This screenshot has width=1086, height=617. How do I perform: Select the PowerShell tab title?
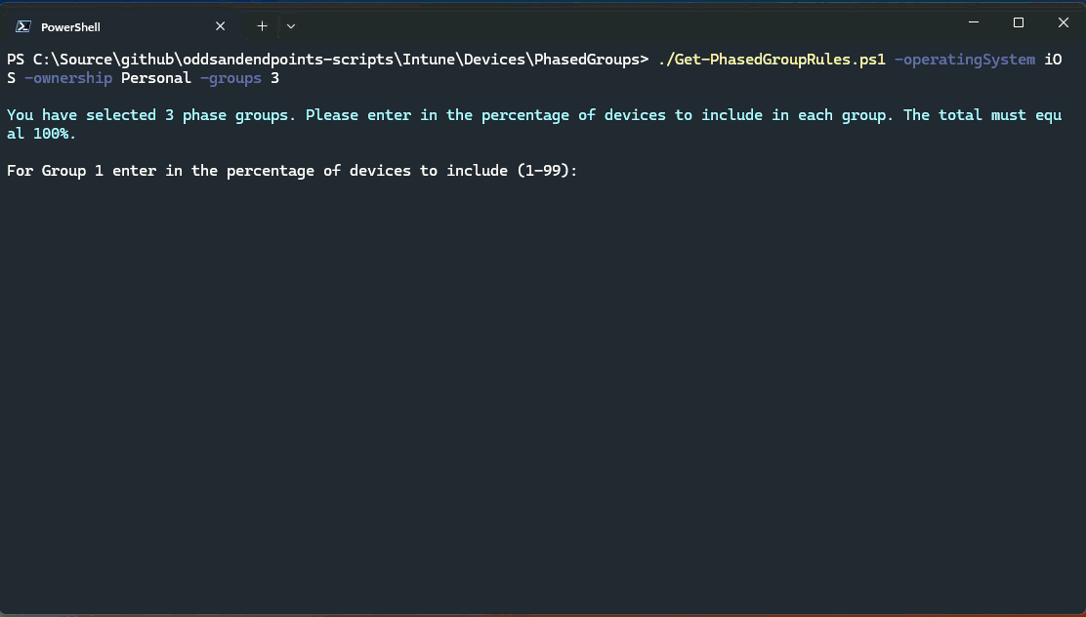click(70, 27)
